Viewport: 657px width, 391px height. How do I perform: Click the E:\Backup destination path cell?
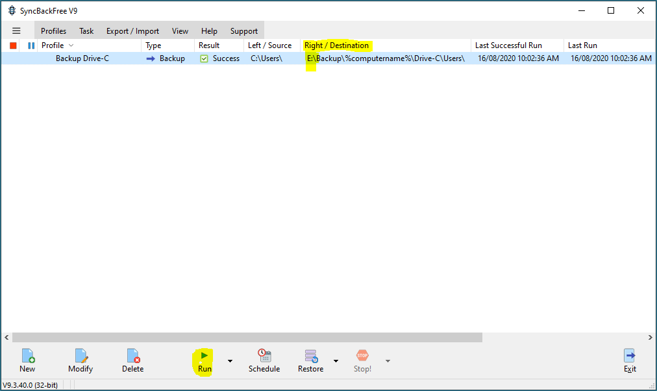[386, 58]
